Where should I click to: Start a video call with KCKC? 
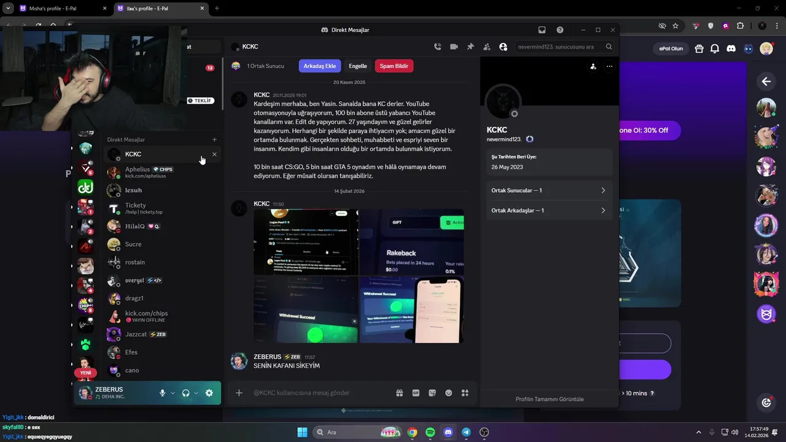click(454, 47)
